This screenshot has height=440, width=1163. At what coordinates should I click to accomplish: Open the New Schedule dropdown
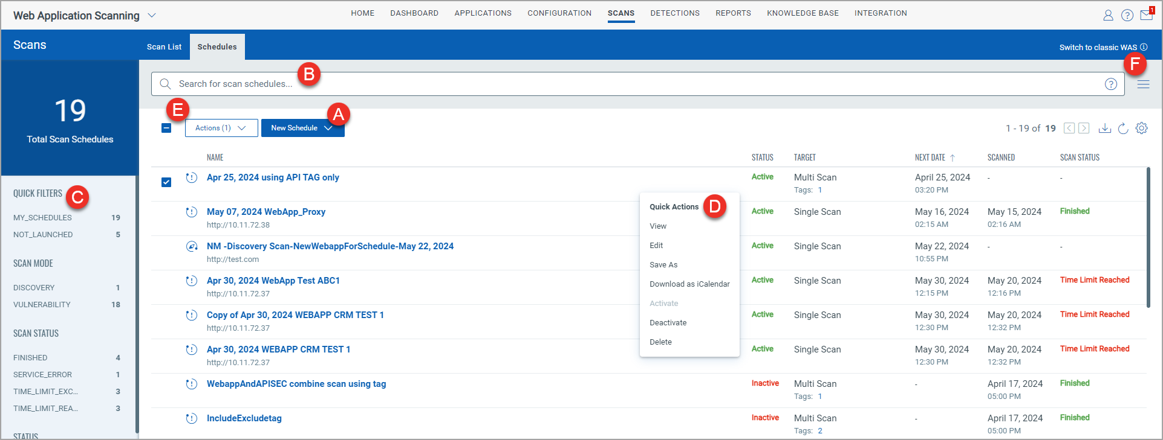pos(303,128)
